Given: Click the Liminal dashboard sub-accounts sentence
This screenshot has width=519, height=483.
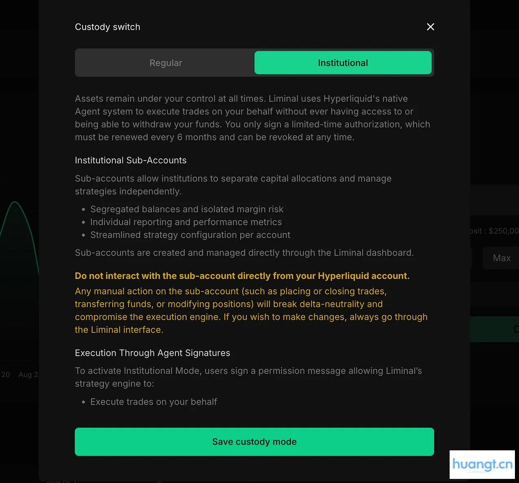Looking at the screenshot, I should 244,253.
